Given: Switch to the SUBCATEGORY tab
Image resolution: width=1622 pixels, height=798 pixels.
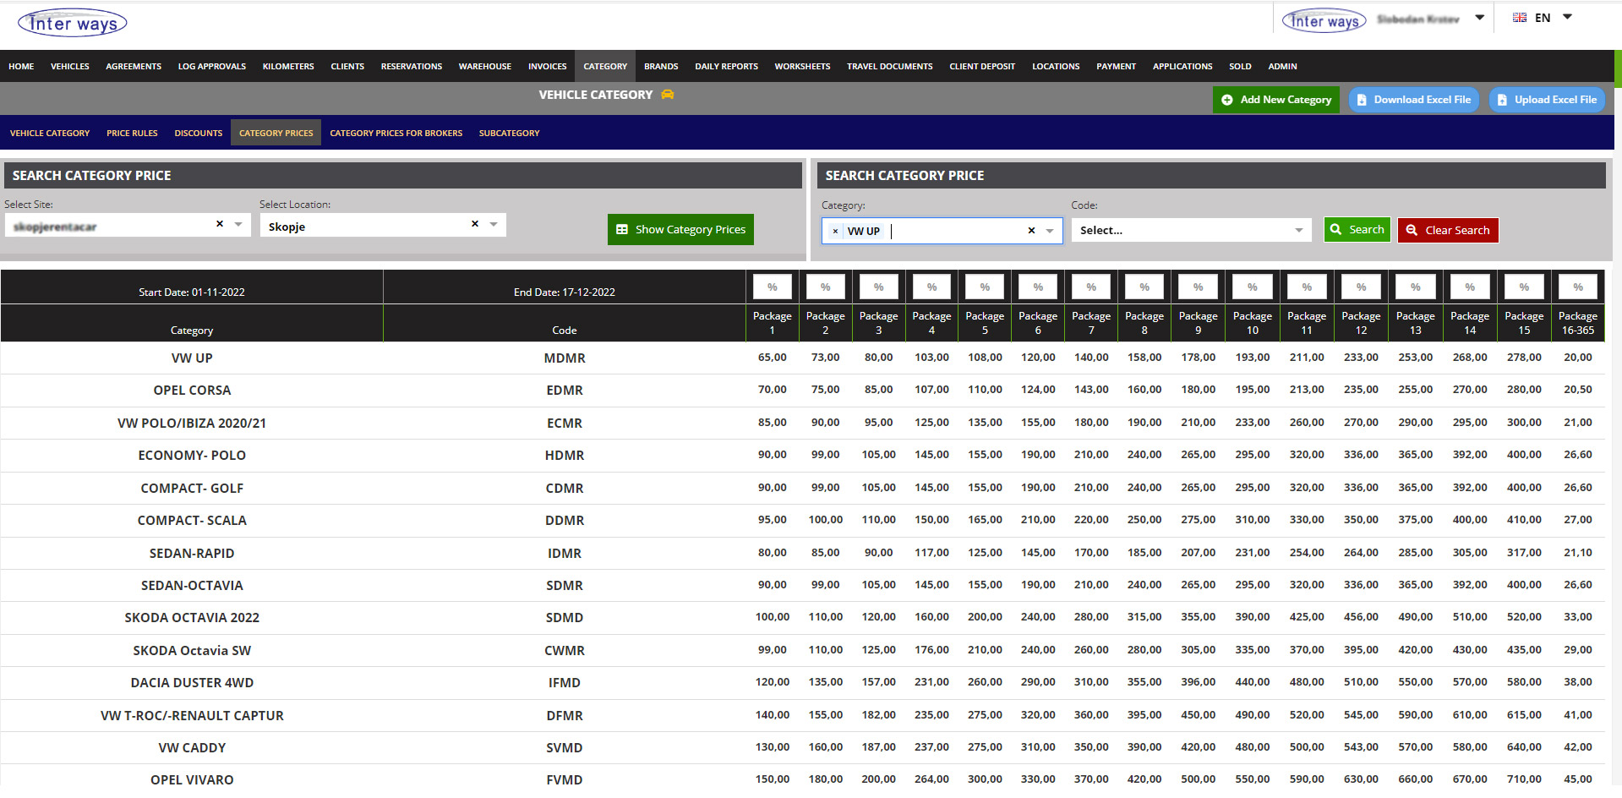Looking at the screenshot, I should tap(510, 133).
